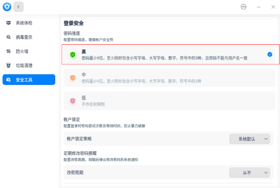
Task: Click the 配置登录时密码尝试次数 description text
Action: click(x=104, y=126)
